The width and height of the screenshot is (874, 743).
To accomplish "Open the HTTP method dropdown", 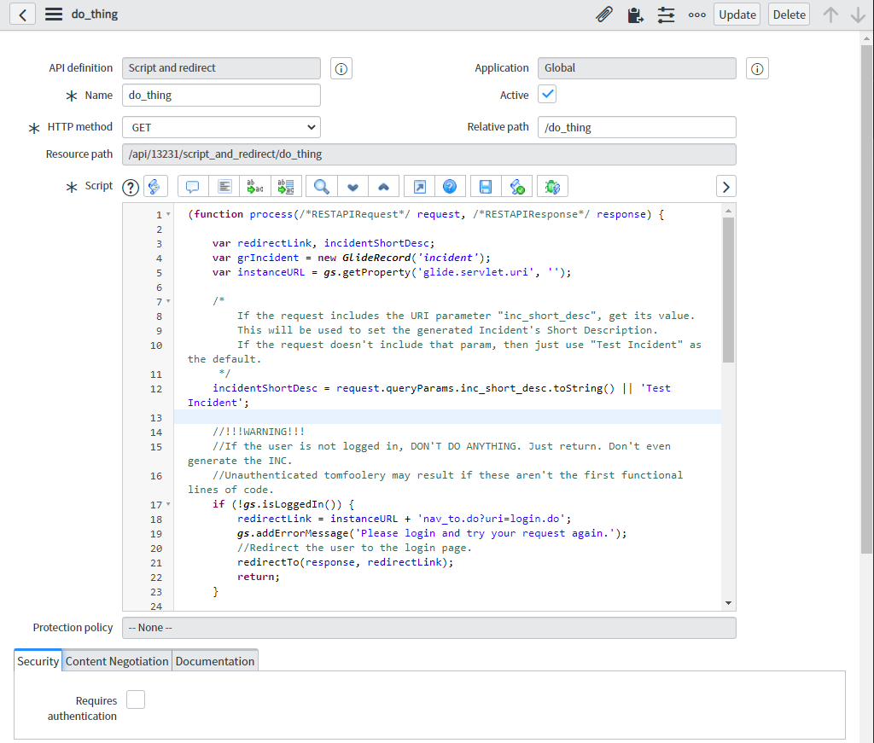I will pos(221,127).
